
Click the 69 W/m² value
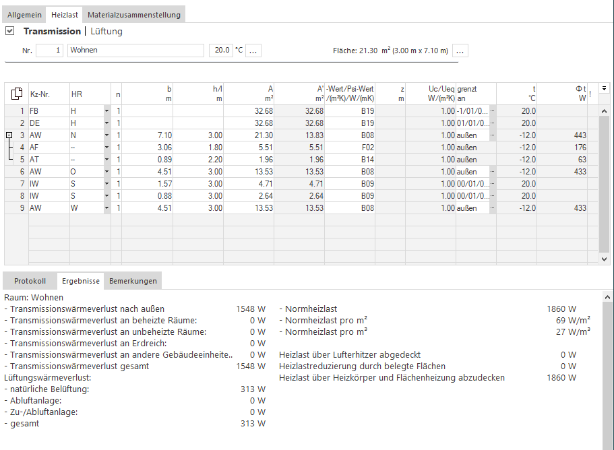coord(573,321)
